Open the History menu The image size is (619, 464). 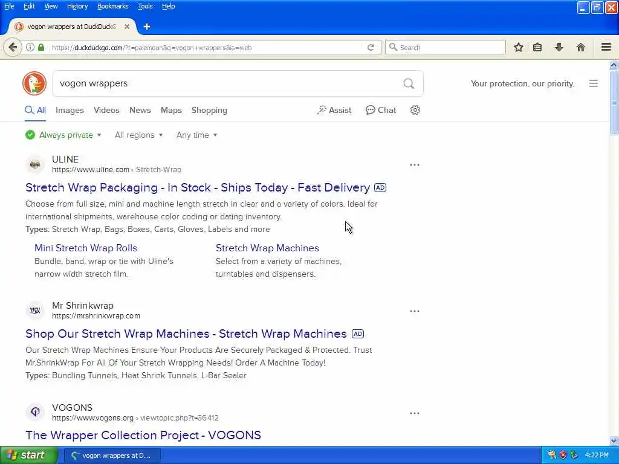click(77, 6)
